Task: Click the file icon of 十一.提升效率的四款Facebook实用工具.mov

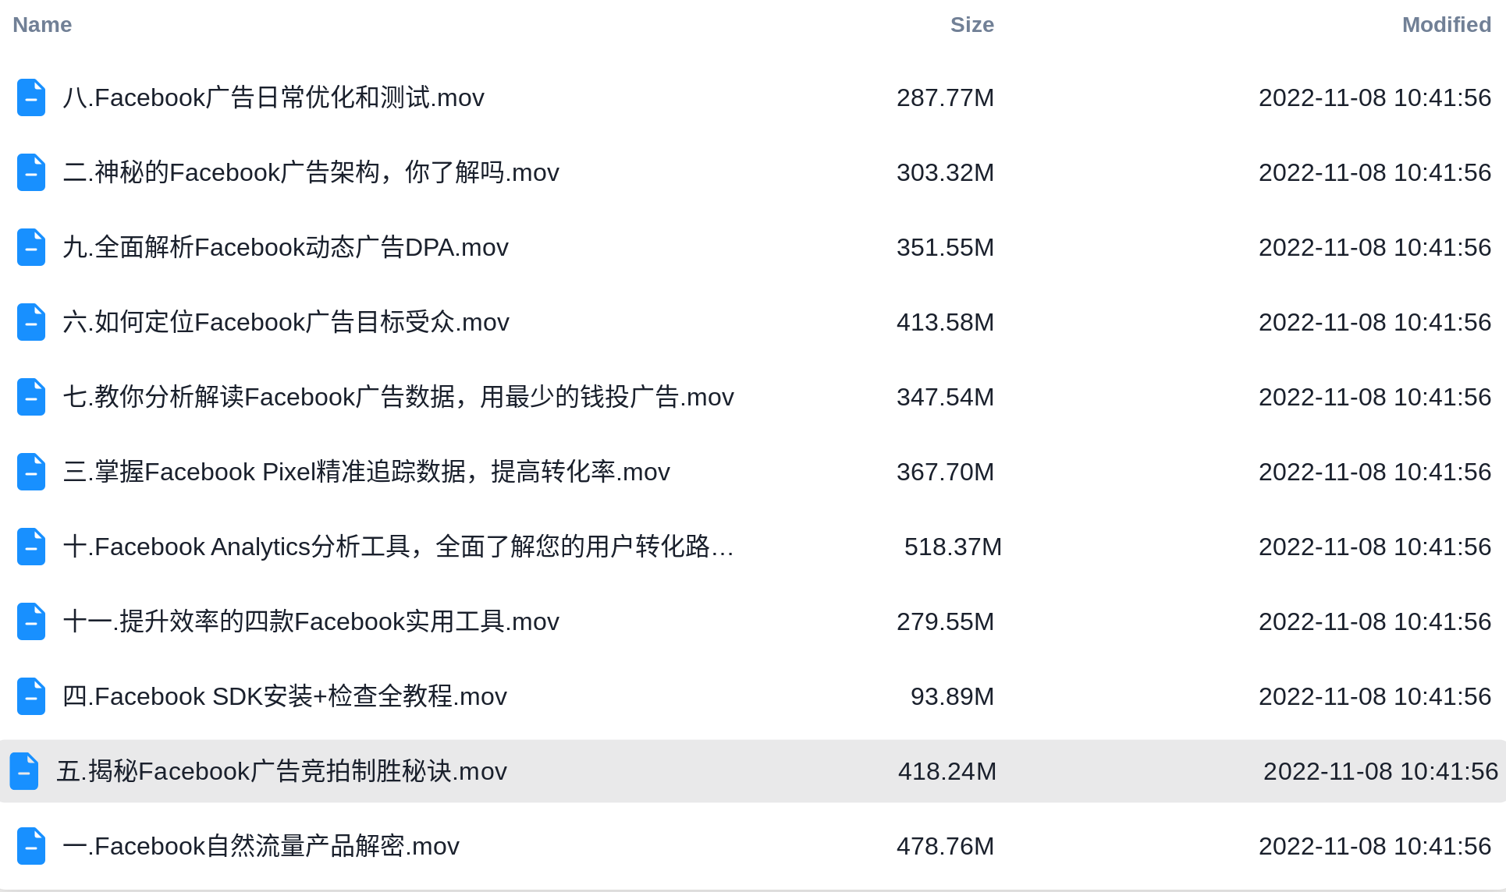Action: [31, 621]
